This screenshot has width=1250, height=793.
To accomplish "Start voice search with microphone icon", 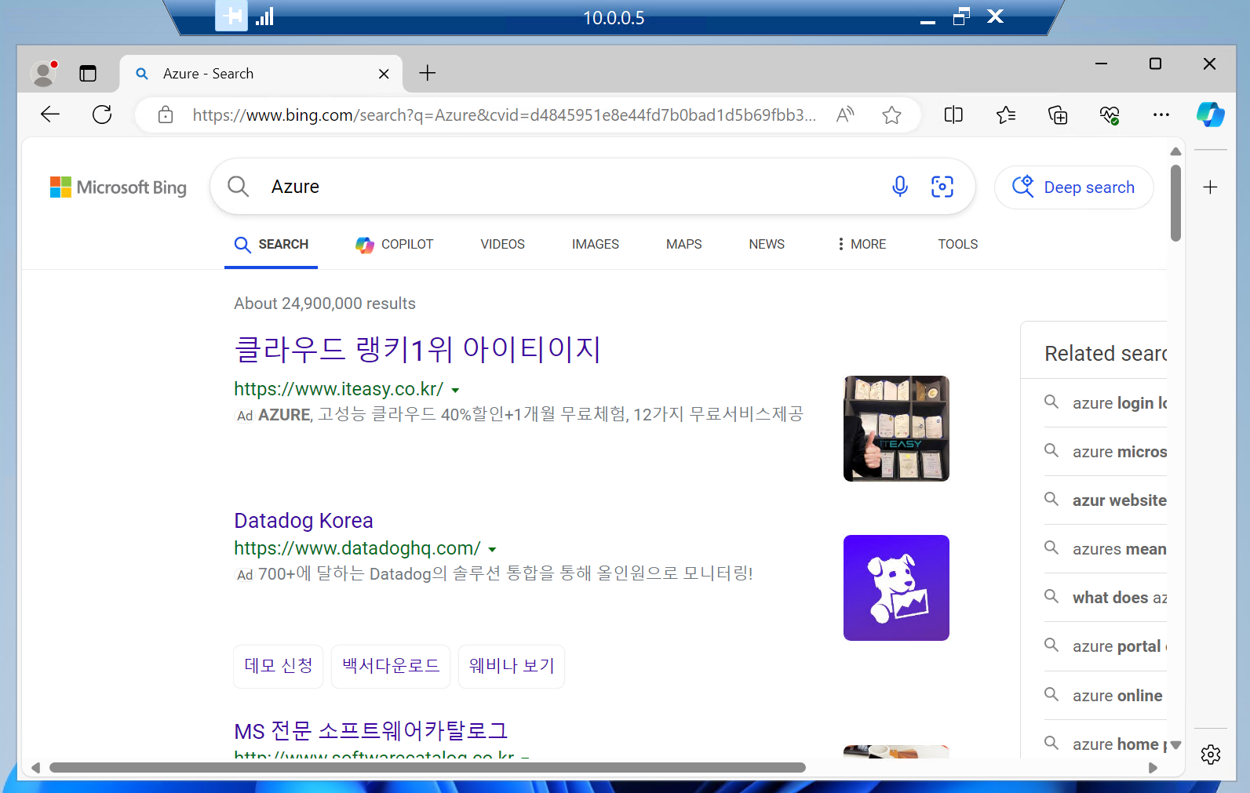I will coord(900,186).
